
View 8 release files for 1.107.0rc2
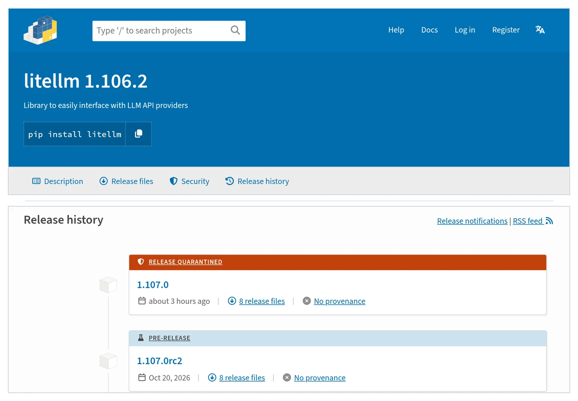(242, 377)
